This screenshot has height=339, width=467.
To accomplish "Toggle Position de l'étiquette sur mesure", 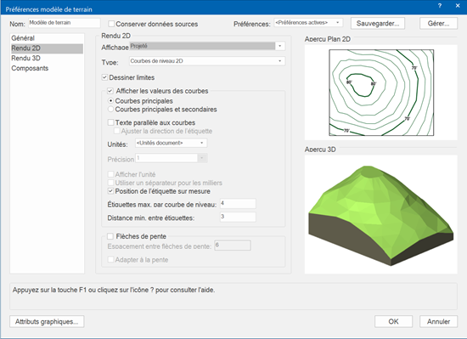I will 110,191.
